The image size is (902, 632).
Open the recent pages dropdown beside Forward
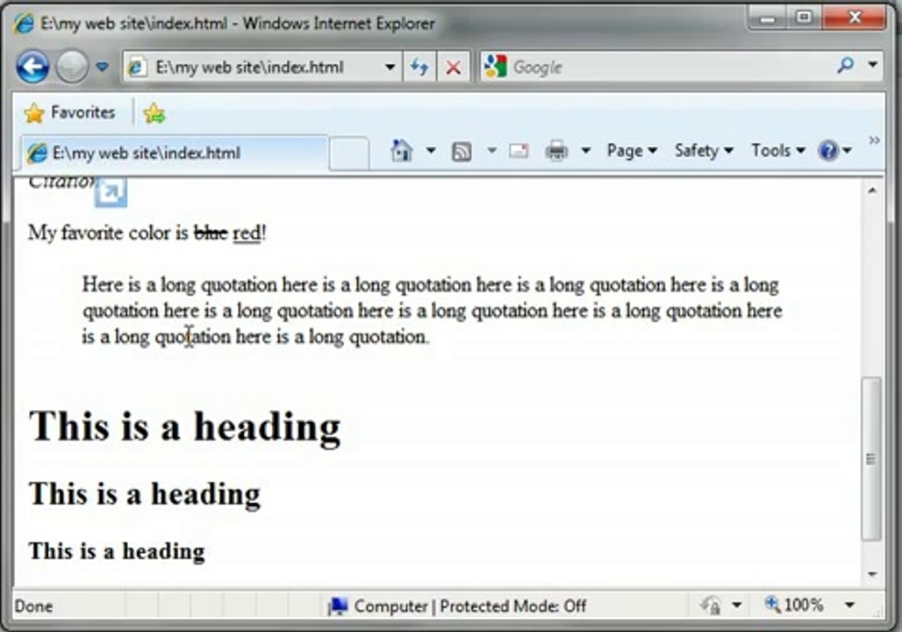(x=103, y=68)
